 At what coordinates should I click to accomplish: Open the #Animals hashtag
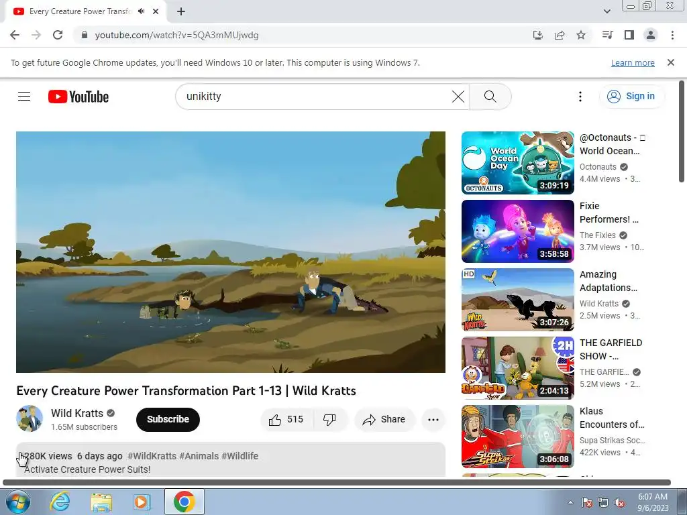pos(199,456)
